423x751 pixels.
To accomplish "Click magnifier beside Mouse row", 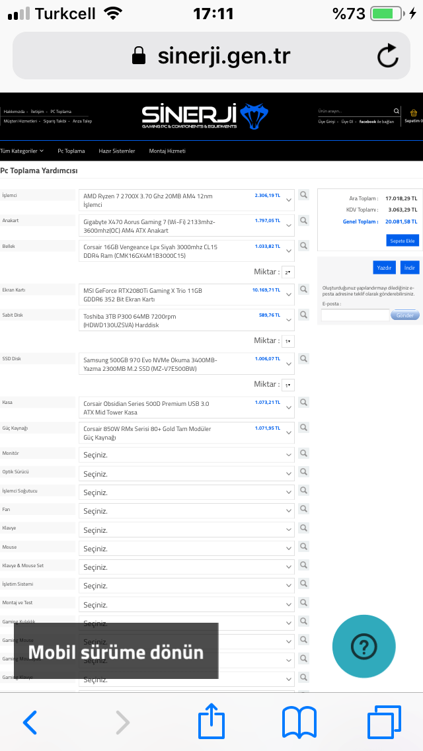I will 303,547.
